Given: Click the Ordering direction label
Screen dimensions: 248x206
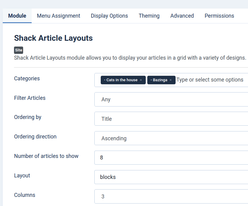Looking at the screenshot, I should click(x=35, y=137).
